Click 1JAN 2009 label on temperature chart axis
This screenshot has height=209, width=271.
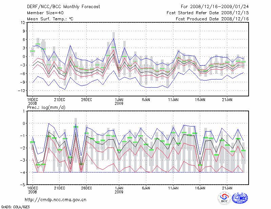coord(119,101)
